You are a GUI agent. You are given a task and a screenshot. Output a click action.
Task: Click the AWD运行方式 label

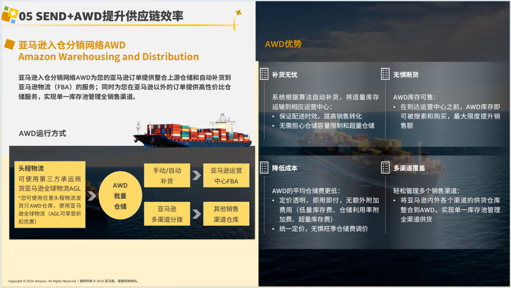pyautogui.click(x=43, y=133)
